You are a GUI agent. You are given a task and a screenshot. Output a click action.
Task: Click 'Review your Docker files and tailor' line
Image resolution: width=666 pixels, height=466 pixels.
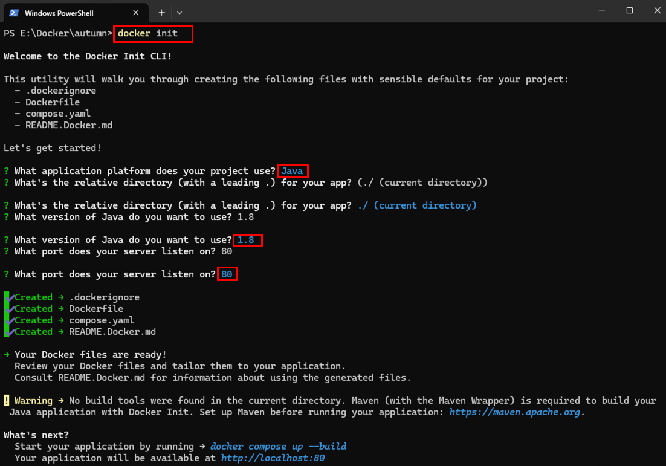click(x=180, y=366)
